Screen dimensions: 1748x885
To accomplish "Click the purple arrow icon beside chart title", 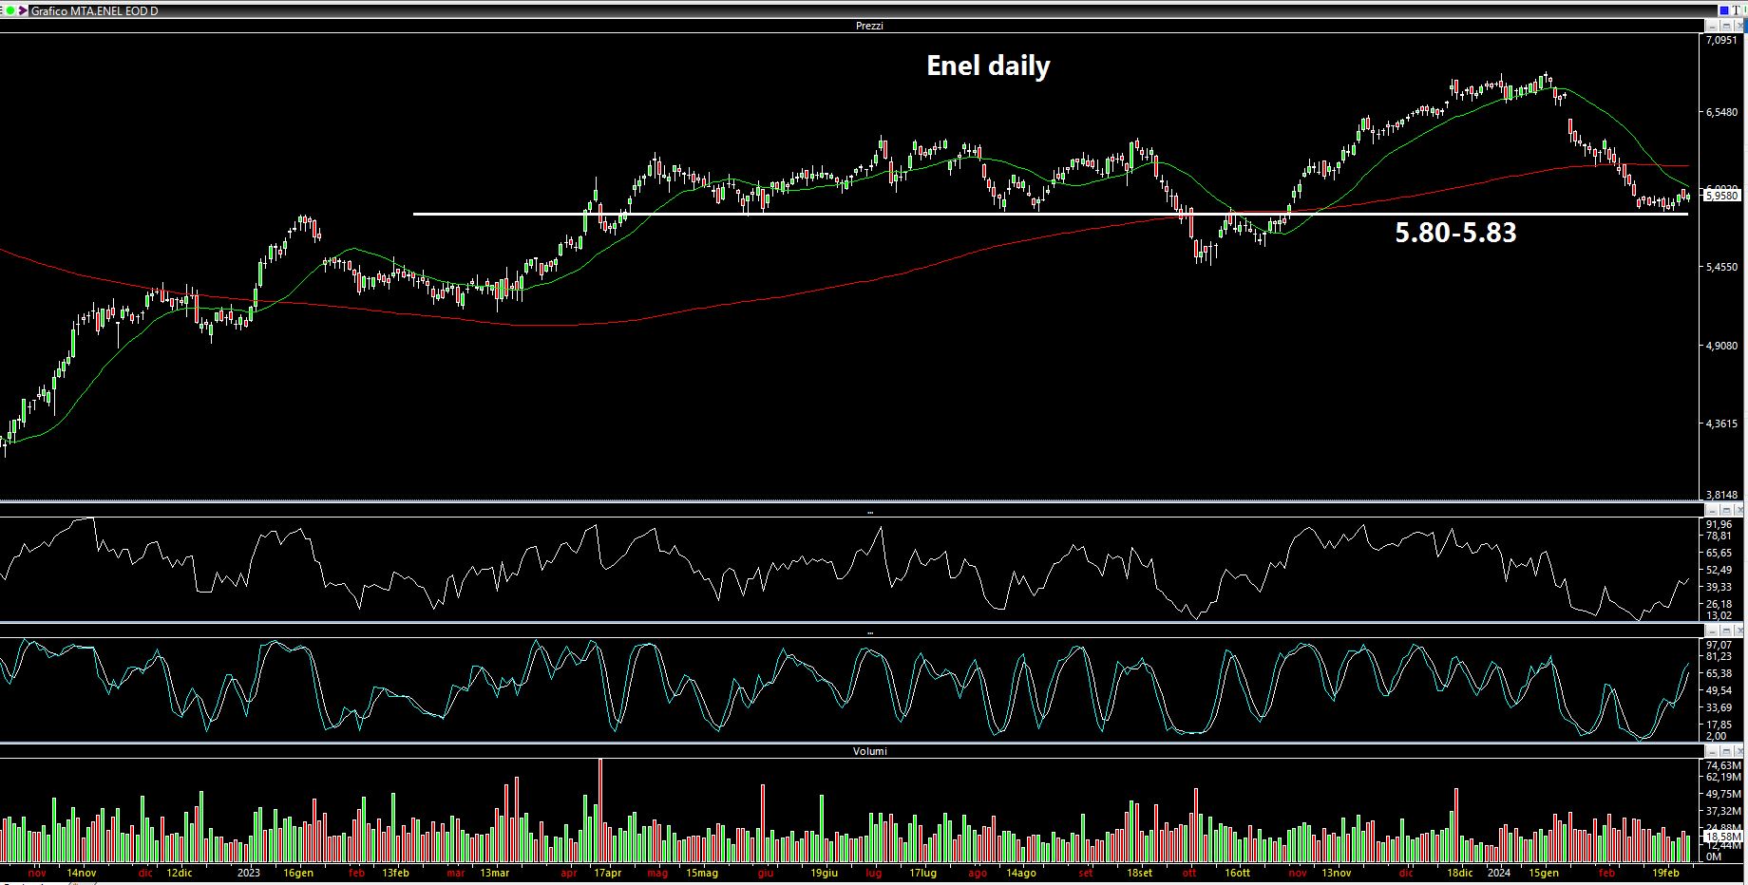I will (x=23, y=10).
